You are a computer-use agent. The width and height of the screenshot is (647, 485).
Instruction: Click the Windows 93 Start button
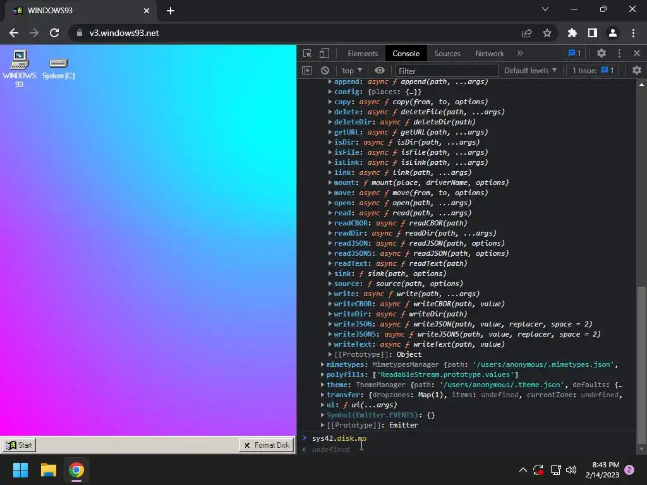coord(19,445)
